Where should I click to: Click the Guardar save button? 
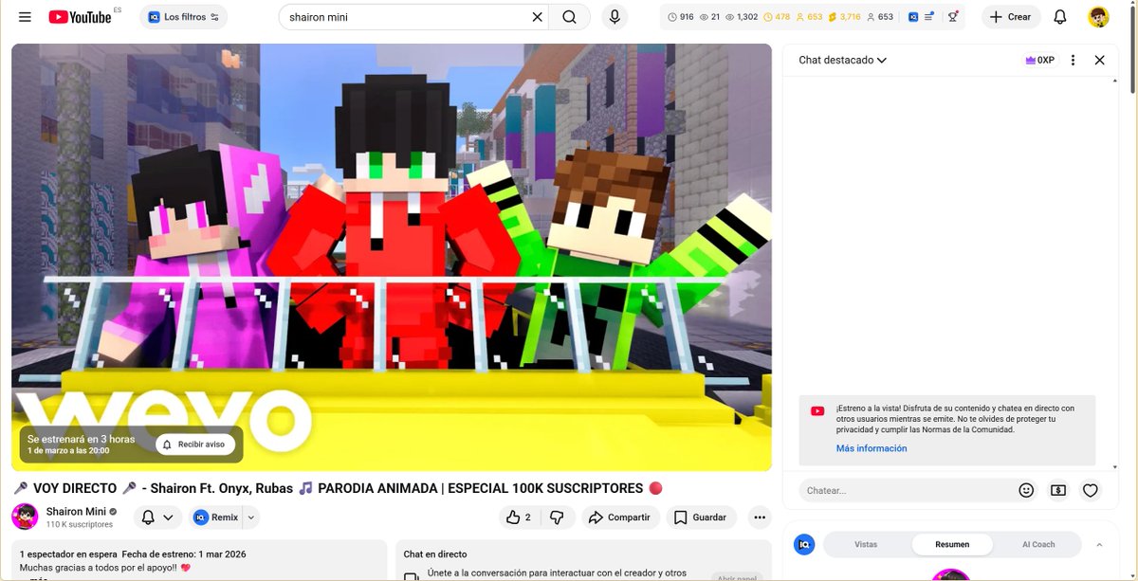[701, 517]
